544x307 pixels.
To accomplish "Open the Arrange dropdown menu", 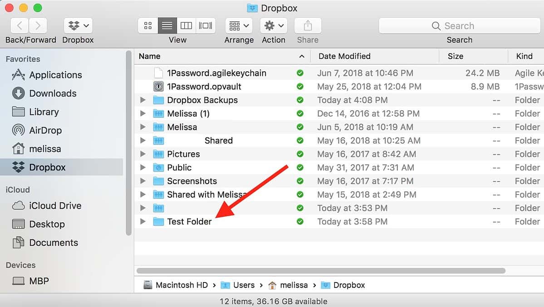I will [x=239, y=26].
